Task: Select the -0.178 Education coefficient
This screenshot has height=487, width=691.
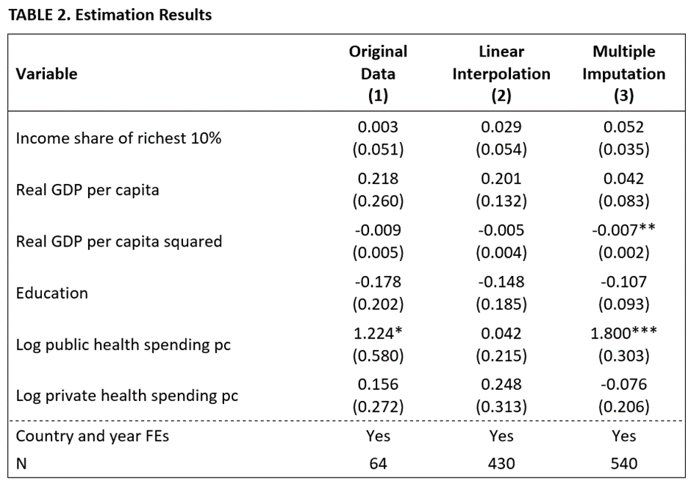Action: click(378, 282)
